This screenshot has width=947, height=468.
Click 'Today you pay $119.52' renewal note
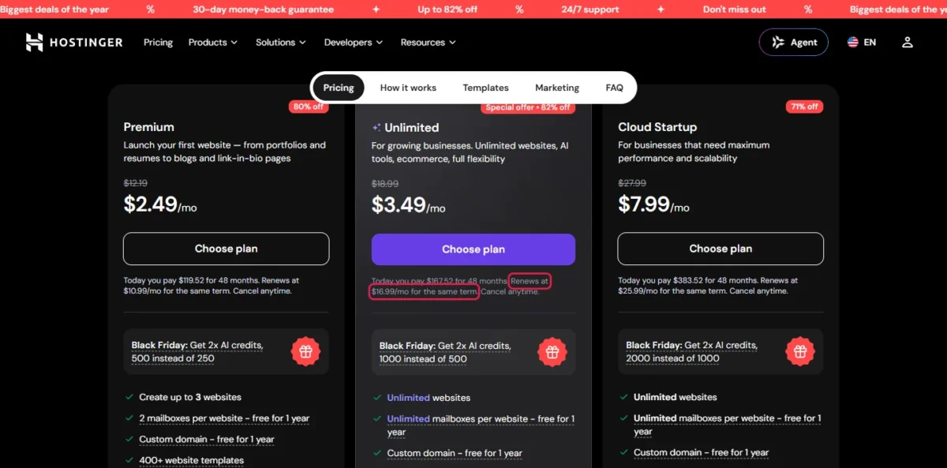pyautogui.click(x=211, y=286)
